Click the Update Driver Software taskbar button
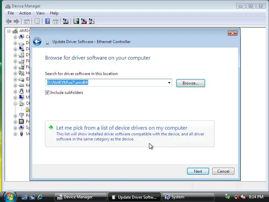269x202 pixels. 134,197
